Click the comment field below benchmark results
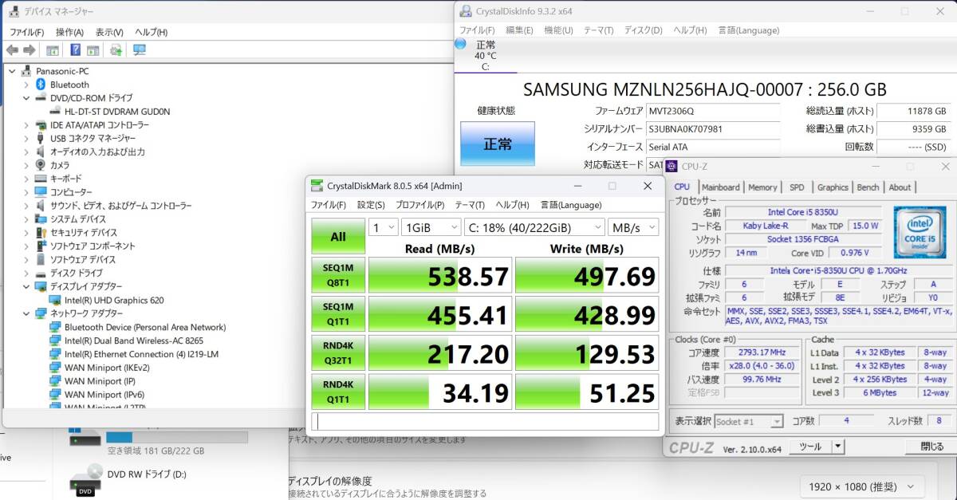 [x=485, y=422]
